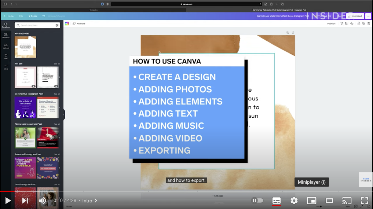See all Newsroom Instagram Post templates
This screenshot has height=209, width=373.
click(x=57, y=124)
